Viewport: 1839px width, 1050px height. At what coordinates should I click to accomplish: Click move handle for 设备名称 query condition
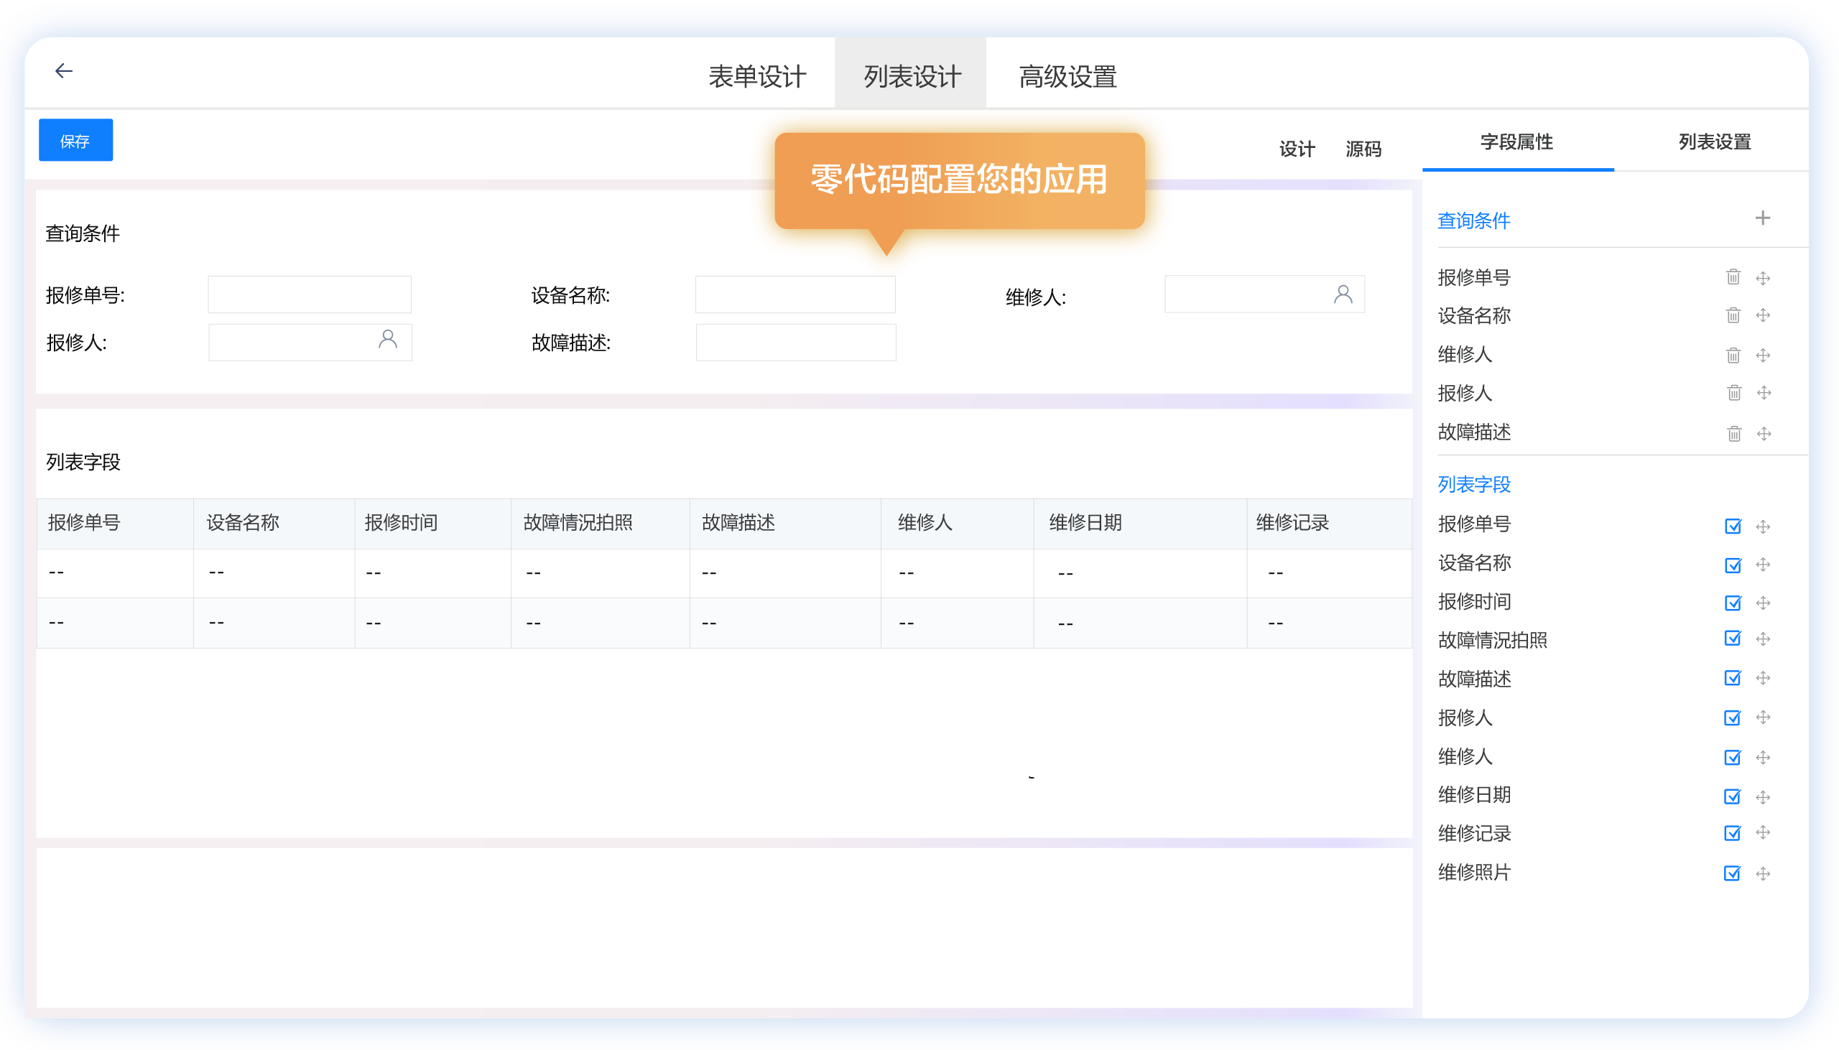1763,315
